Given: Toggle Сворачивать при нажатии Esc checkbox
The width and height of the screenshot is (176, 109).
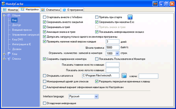Looking at the screenshot, I should [x=97, y=22].
